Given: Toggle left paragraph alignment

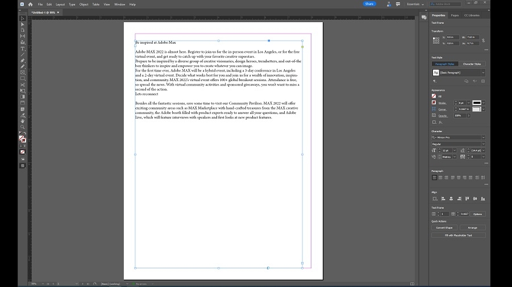Looking at the screenshot, I should tap(434, 178).
